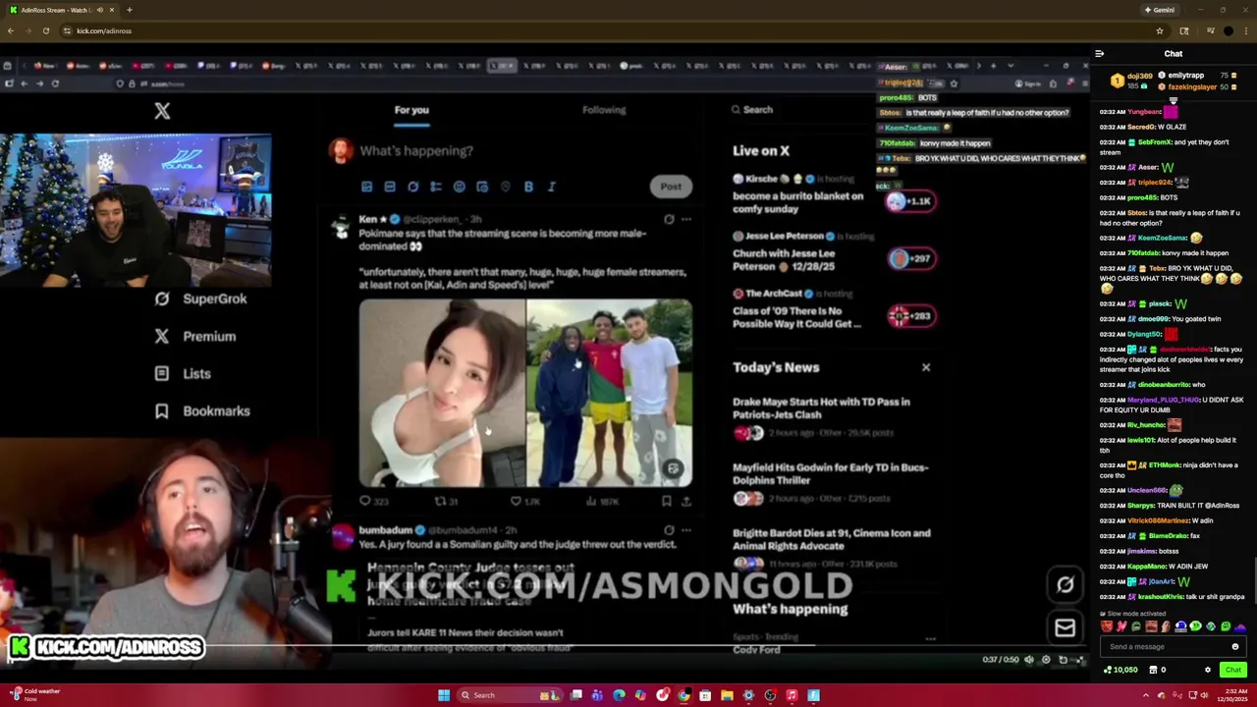Open the Cold weather taskbar widget

click(34, 695)
